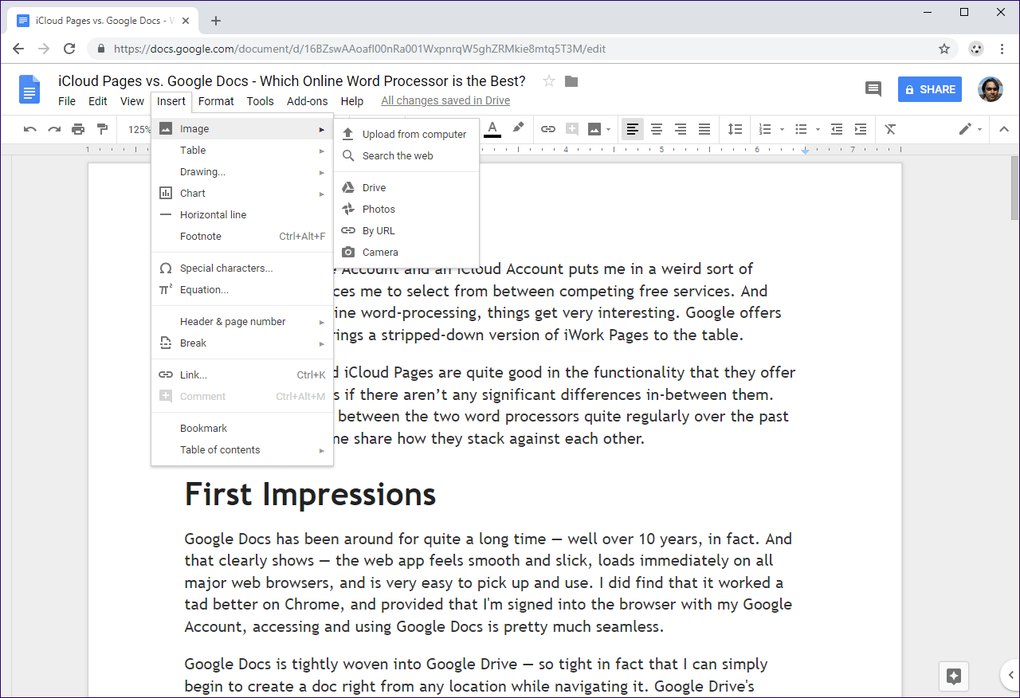Toggle center align
The height and width of the screenshot is (698, 1020).
coord(657,129)
